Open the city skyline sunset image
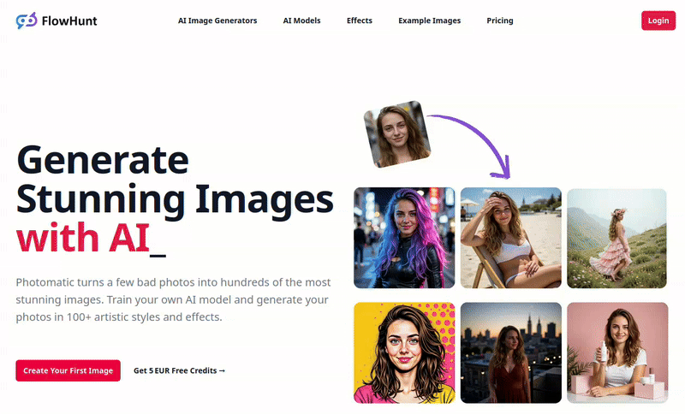This screenshot has width=685, height=414. point(510,352)
